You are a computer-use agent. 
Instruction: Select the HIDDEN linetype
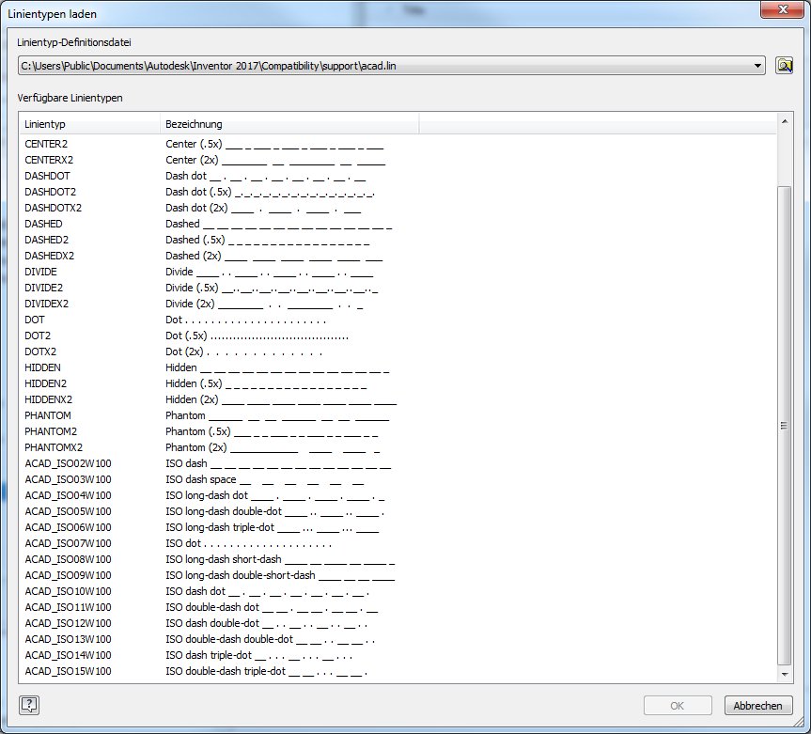pos(42,367)
